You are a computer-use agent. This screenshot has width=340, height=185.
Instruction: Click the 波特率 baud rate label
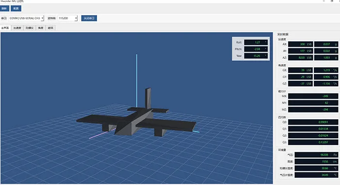(52, 18)
